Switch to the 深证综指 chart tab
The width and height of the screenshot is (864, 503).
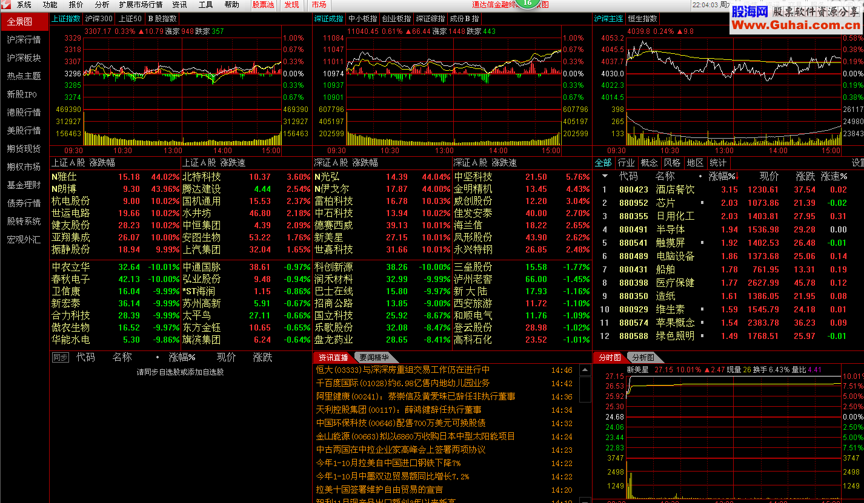pos(430,19)
